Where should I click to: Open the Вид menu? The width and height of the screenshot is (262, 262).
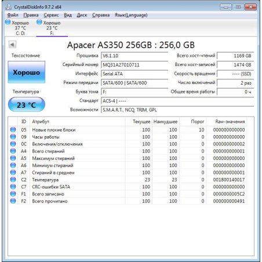click(68, 15)
